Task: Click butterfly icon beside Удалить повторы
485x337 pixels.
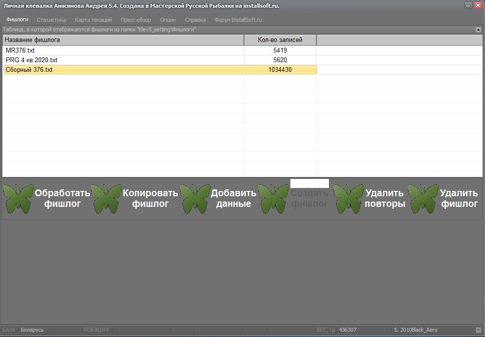Action: [349, 199]
